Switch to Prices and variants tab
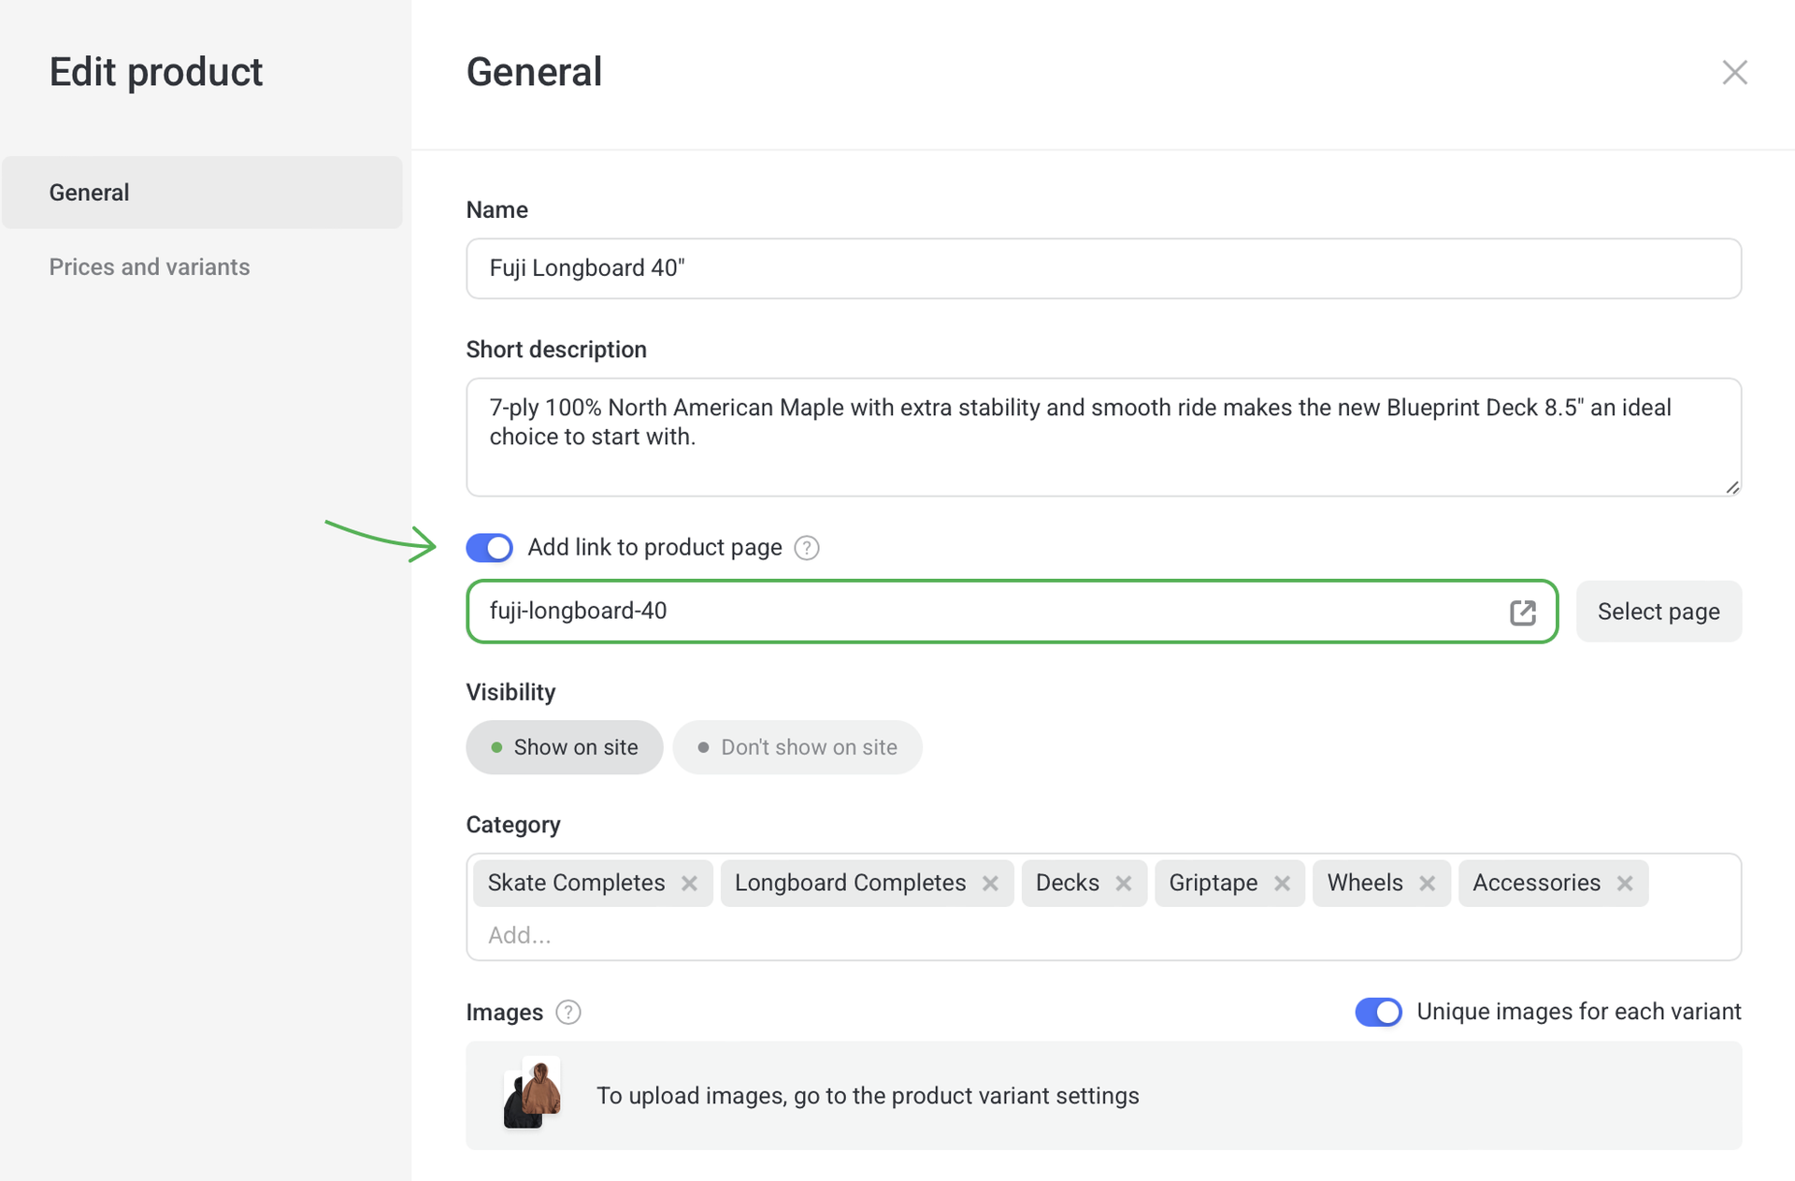This screenshot has height=1181, width=1795. tap(150, 267)
